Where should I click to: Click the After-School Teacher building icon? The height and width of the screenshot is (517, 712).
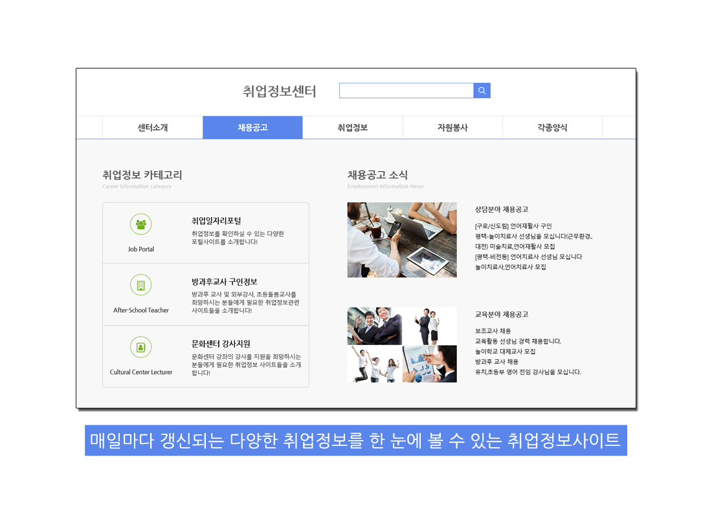pyautogui.click(x=140, y=285)
